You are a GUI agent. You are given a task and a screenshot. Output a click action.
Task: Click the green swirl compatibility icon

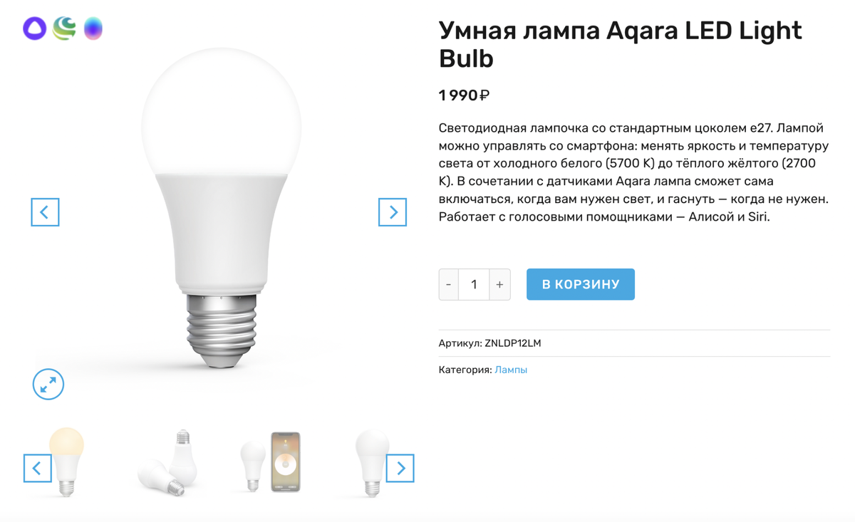[64, 28]
